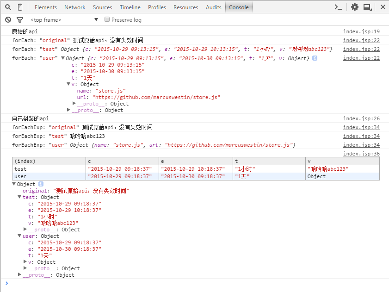Collapse the bottom root Object

pos(14,184)
